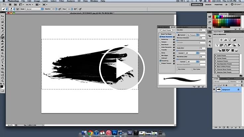This screenshot has width=244, height=137.
Task: Check the Flip X Jitter box
Action: point(177,69)
